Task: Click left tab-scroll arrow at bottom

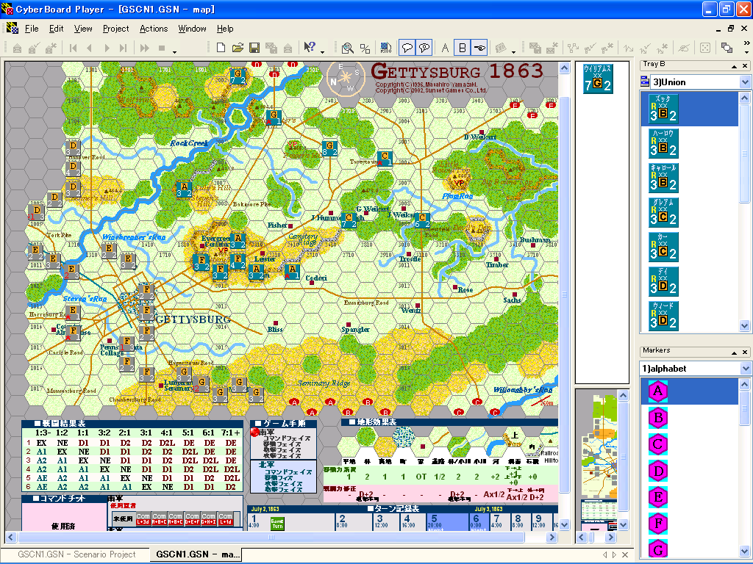Action: click(x=604, y=554)
